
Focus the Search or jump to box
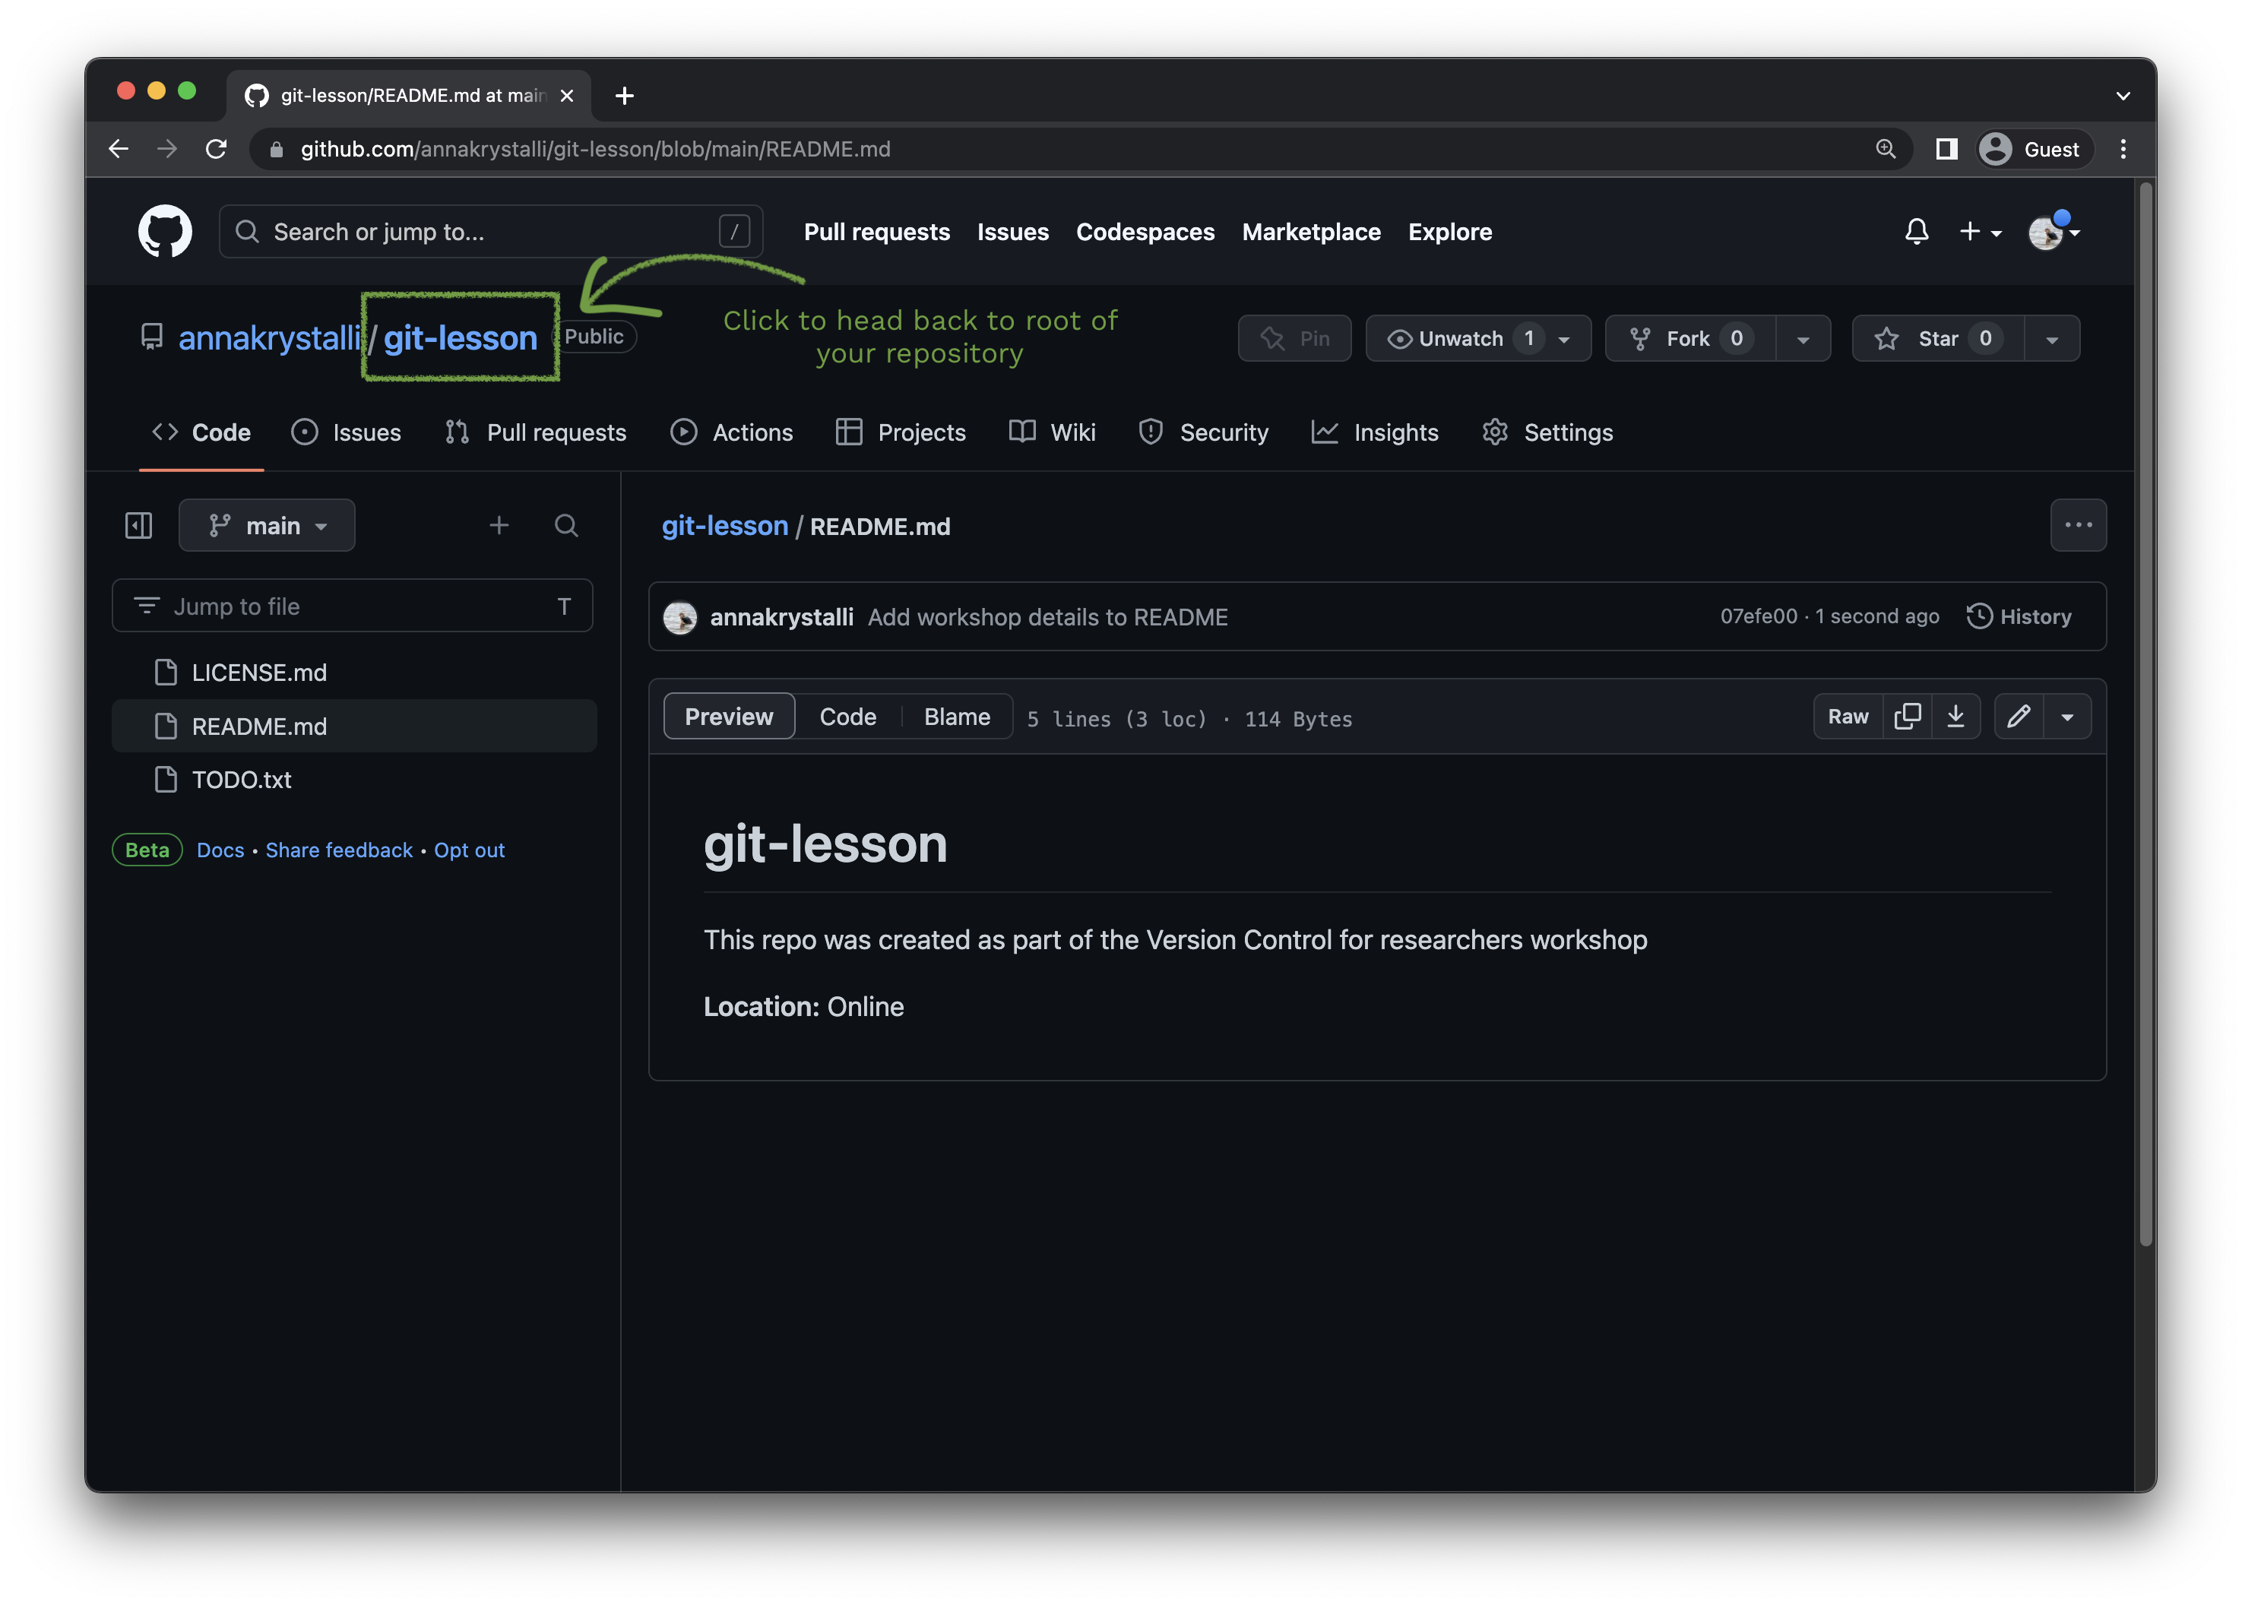[490, 231]
